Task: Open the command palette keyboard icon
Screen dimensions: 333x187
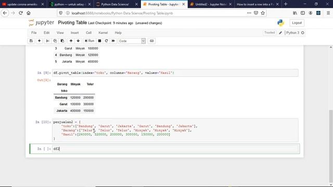Action: (x=151, y=41)
